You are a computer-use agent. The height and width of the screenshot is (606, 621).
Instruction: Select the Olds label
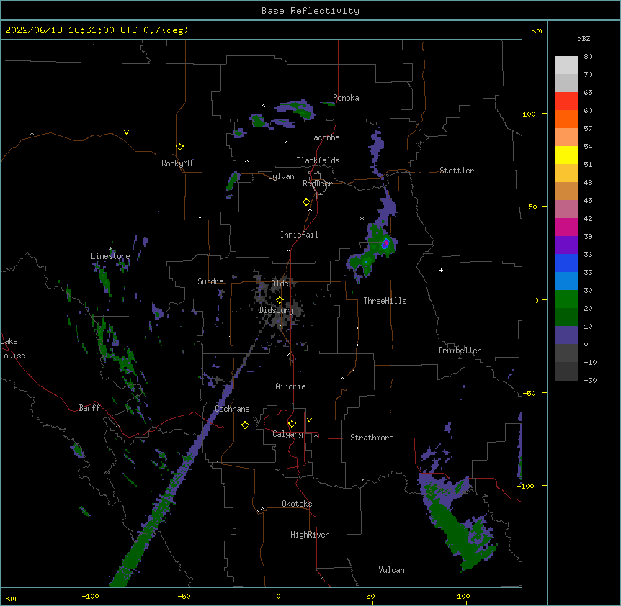point(280,284)
